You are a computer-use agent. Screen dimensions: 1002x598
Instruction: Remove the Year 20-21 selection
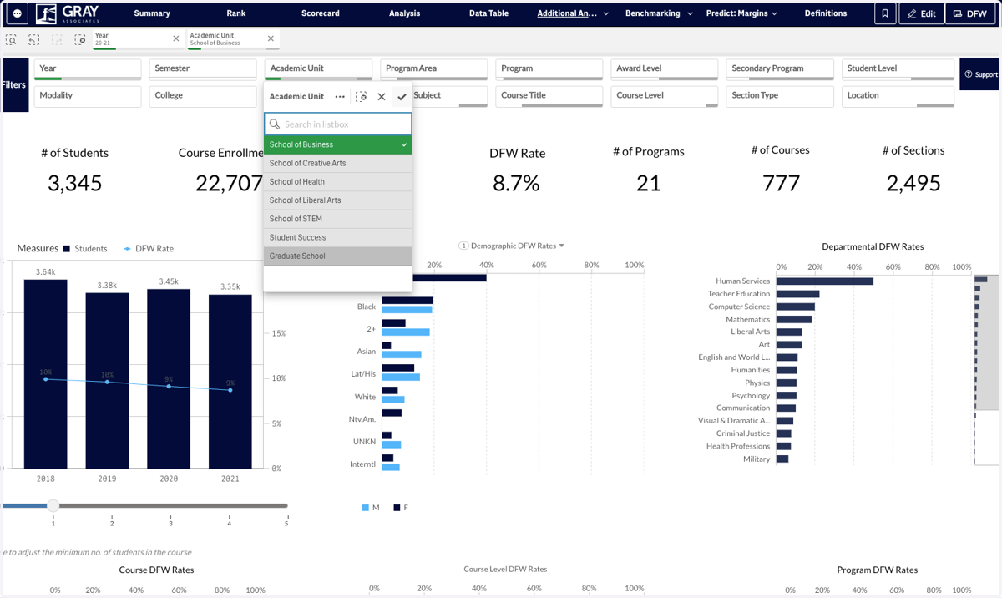(176, 38)
